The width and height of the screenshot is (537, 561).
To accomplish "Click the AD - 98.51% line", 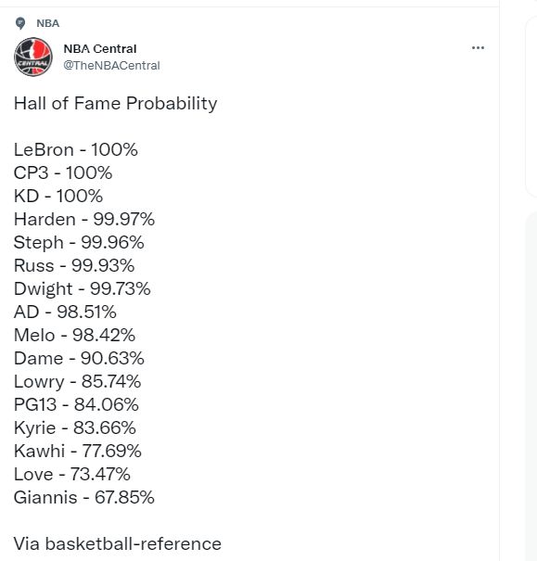I will (x=65, y=312).
